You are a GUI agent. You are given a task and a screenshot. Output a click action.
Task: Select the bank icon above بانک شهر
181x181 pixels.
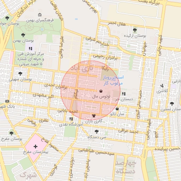7,101
